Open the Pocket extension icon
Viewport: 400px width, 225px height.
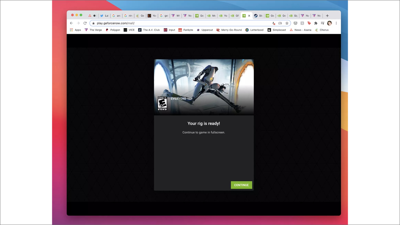pos(295,23)
